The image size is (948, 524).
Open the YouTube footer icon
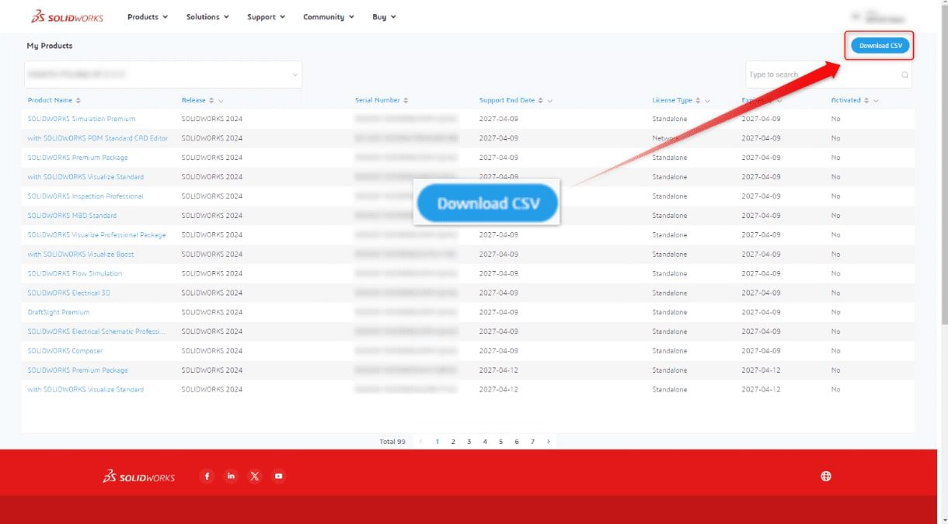278,476
